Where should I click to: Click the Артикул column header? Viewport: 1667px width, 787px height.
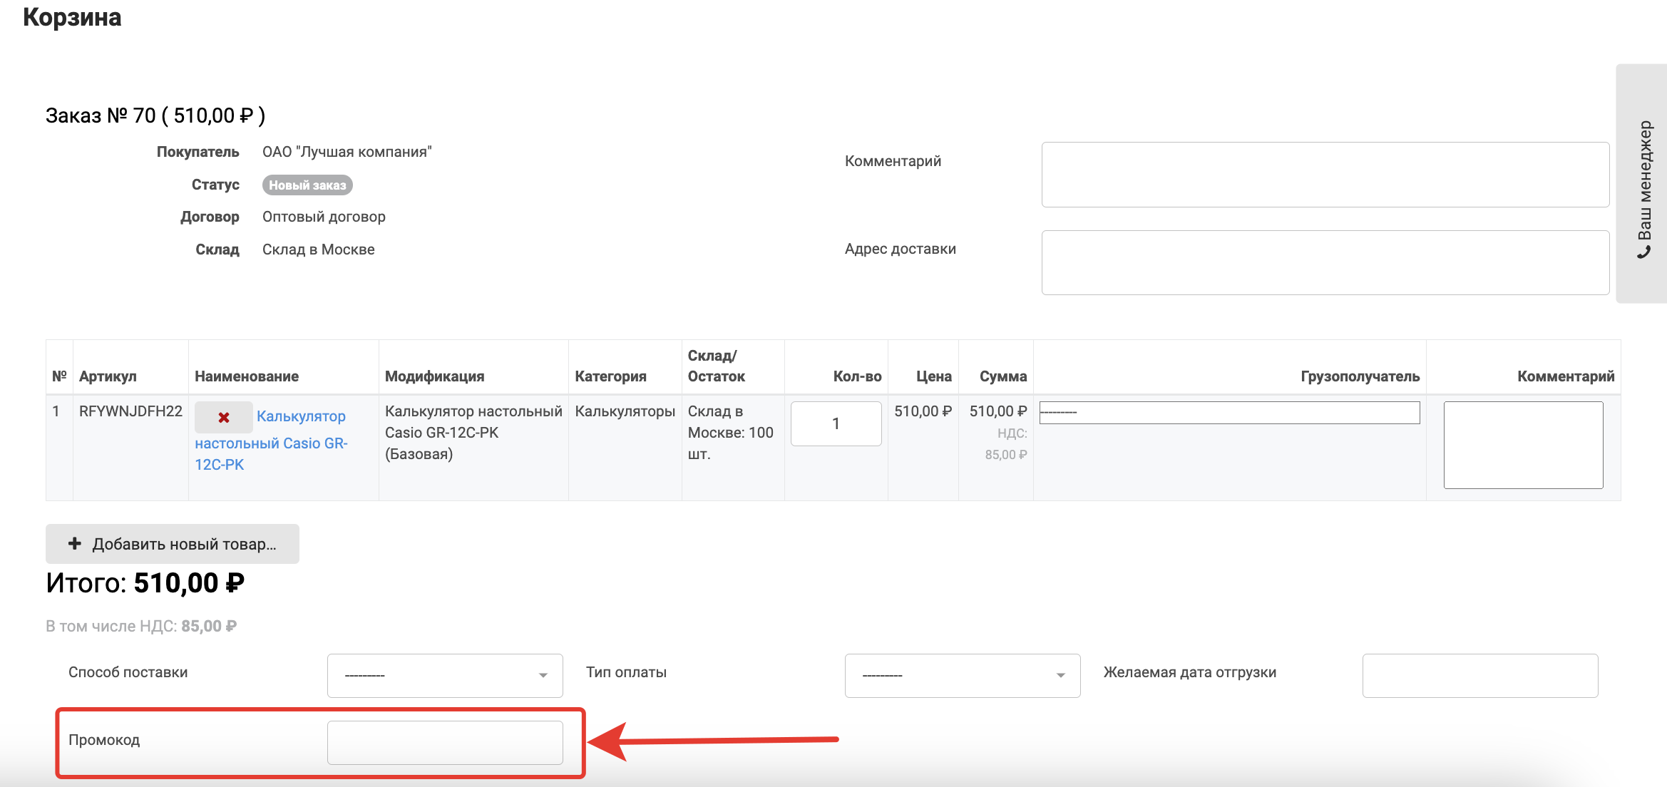[x=108, y=376]
